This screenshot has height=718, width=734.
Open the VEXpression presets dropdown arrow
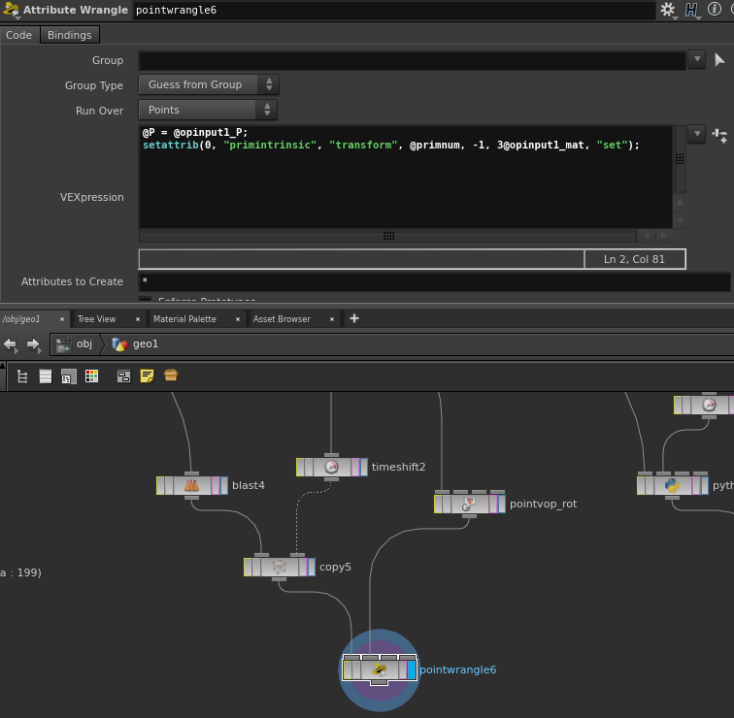697,134
